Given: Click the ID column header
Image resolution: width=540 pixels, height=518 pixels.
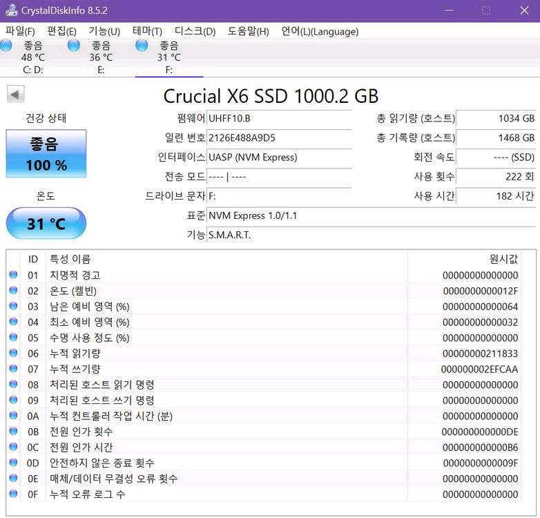Looking at the screenshot, I should point(33,259).
